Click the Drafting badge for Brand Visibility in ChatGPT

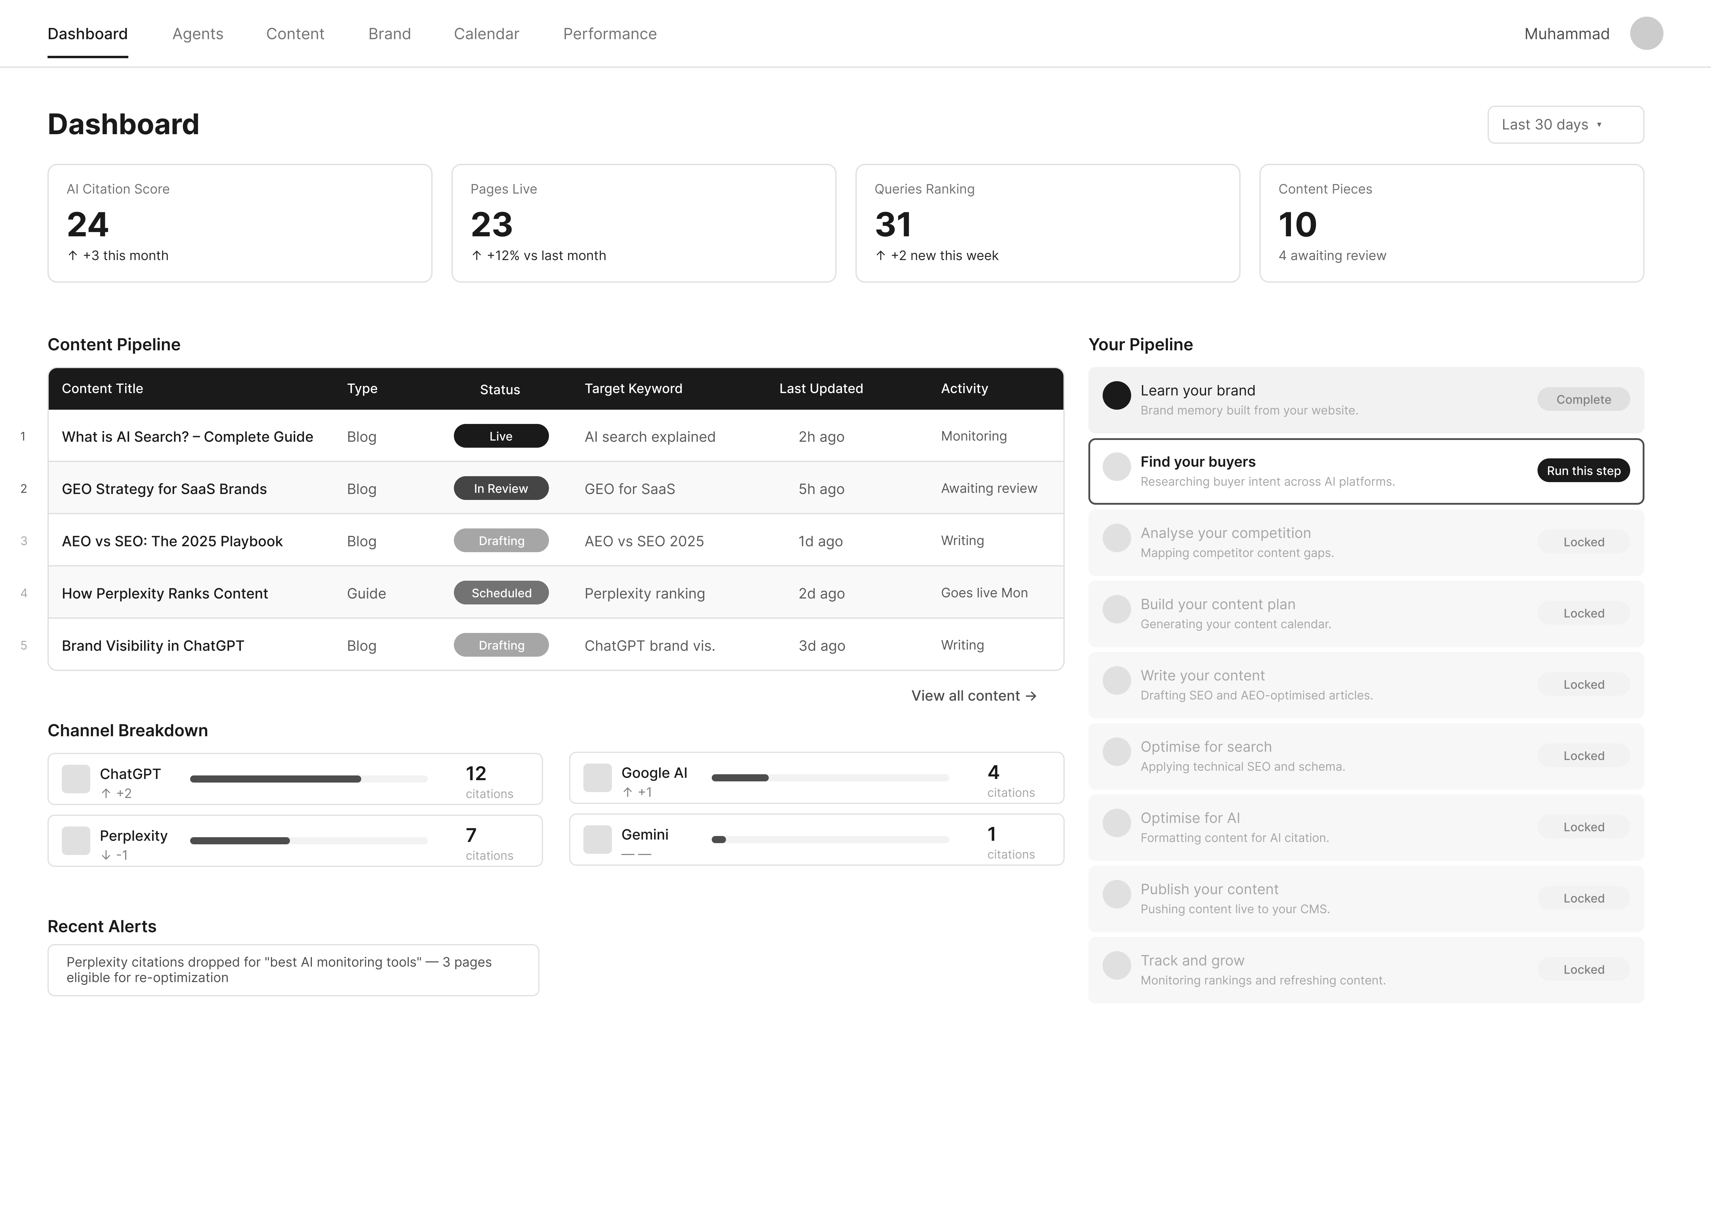point(501,645)
